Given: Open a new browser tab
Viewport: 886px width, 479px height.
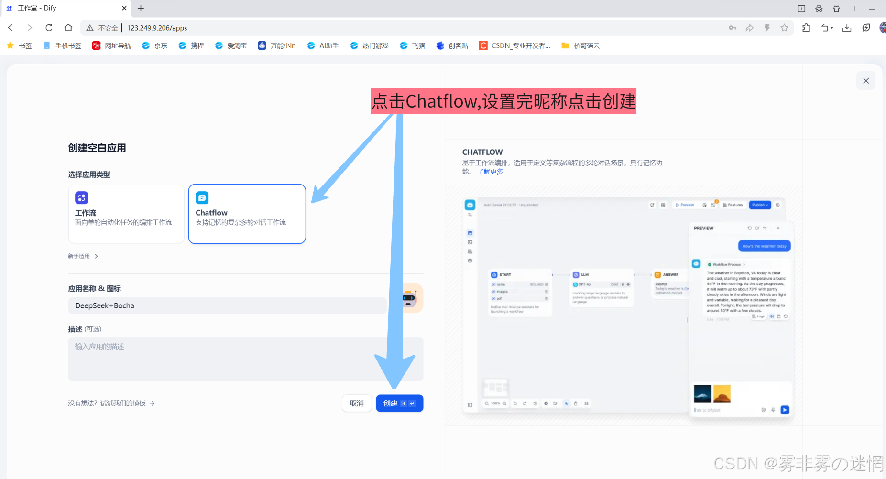Looking at the screenshot, I should pos(141,8).
